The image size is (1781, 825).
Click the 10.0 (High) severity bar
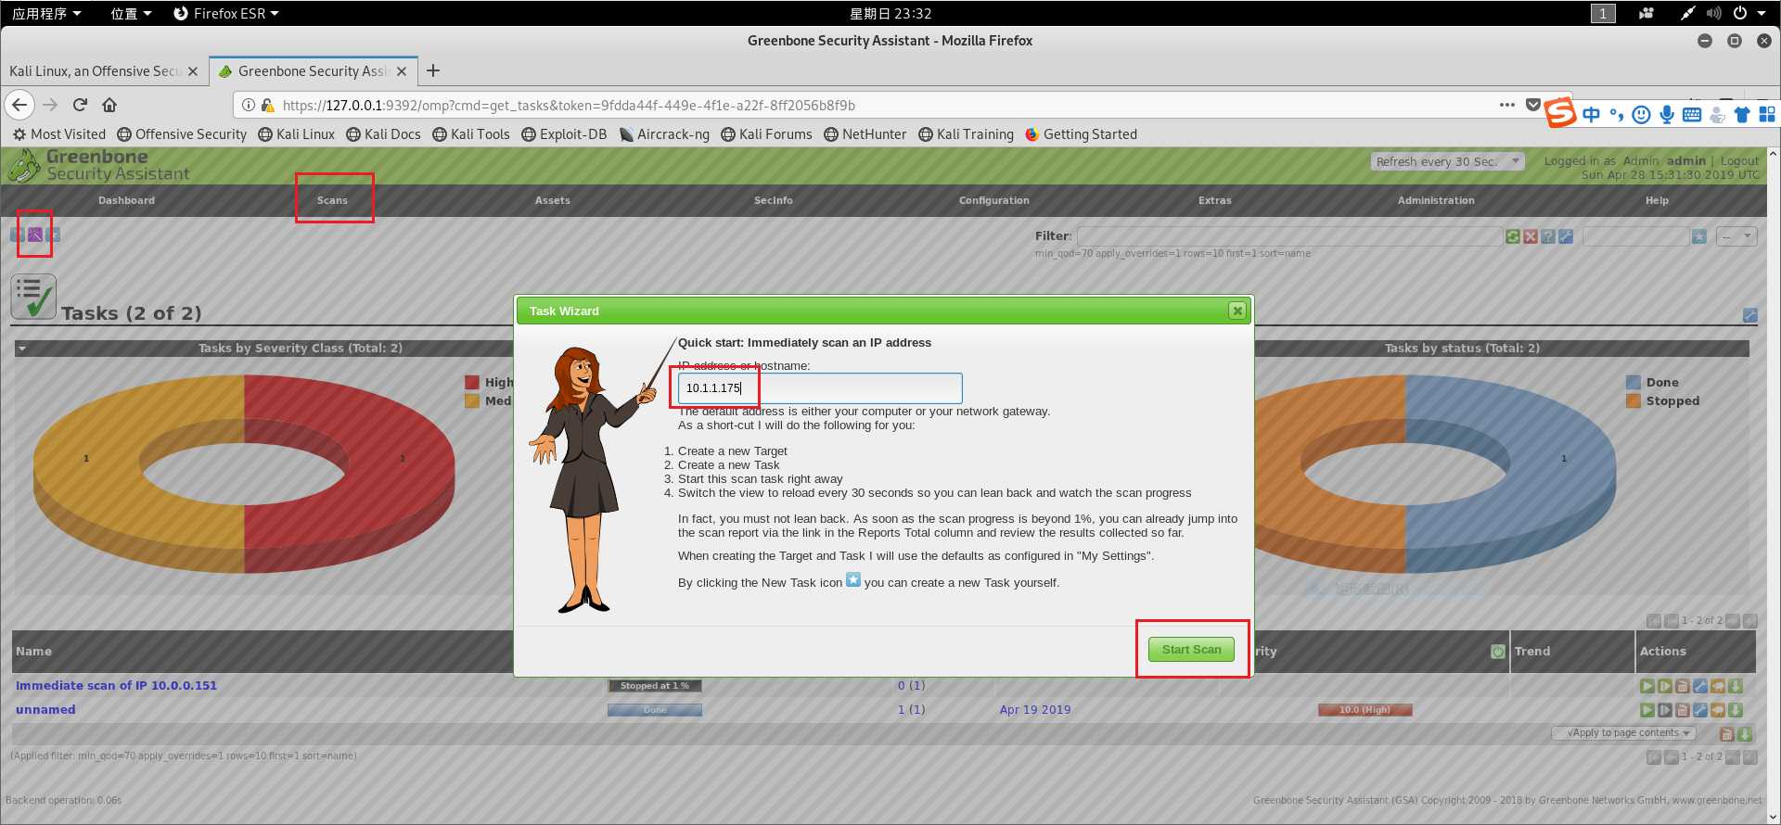pos(1365,710)
